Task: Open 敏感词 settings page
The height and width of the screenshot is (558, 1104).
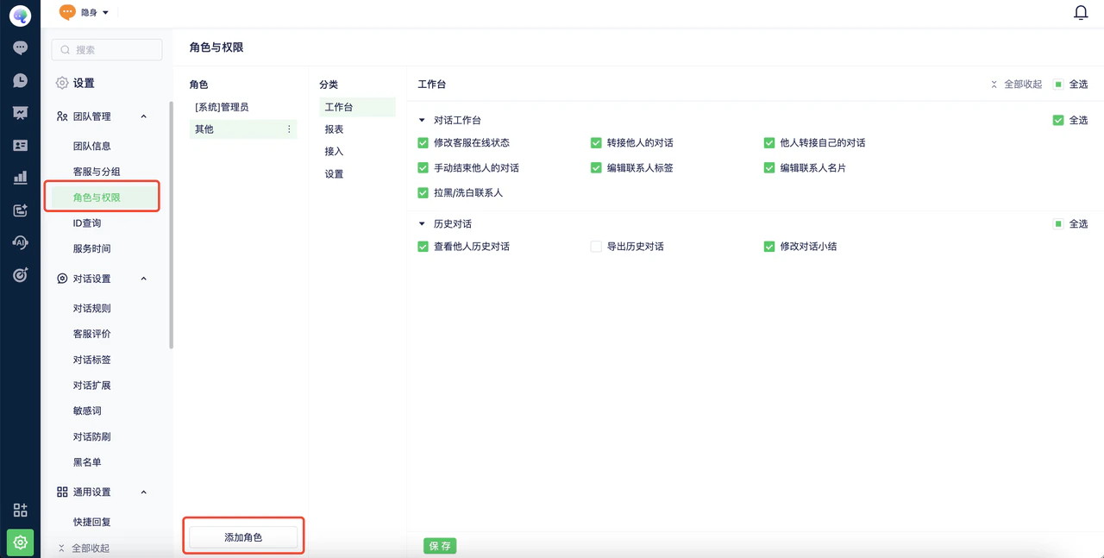Action: 87,411
